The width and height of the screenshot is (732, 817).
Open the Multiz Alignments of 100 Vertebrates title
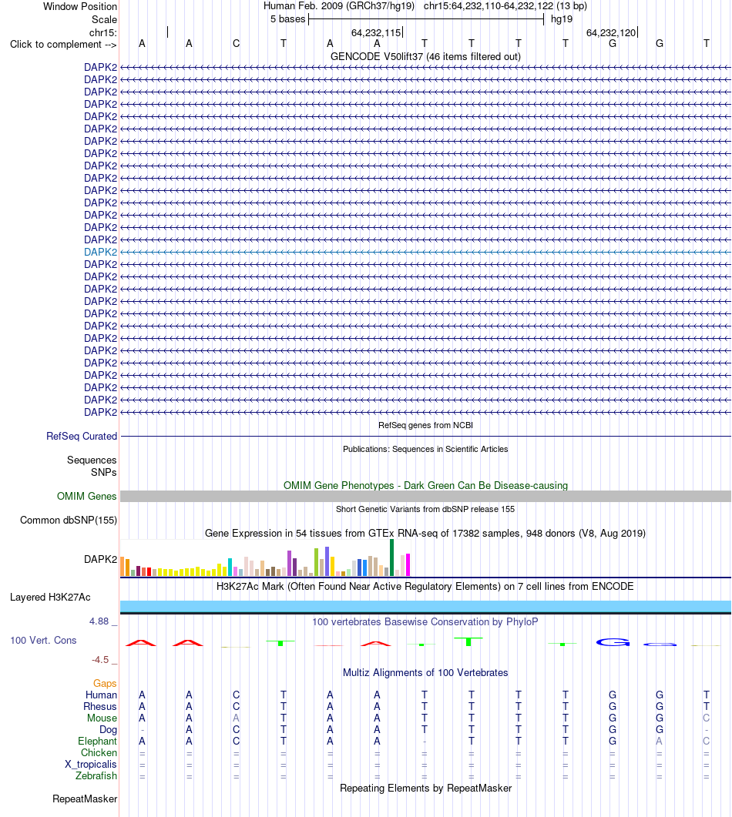[x=425, y=673]
